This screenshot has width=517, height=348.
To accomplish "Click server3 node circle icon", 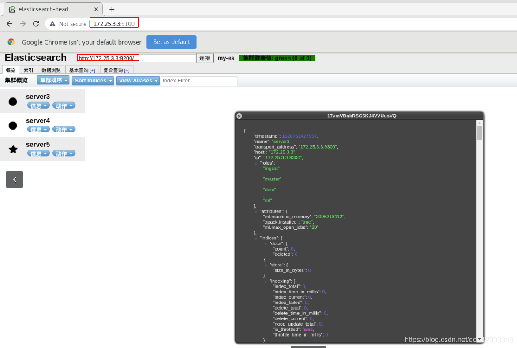I will pos(13,101).
